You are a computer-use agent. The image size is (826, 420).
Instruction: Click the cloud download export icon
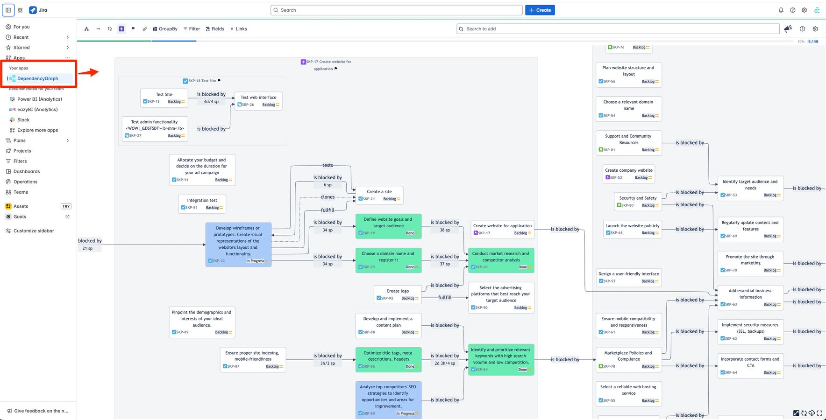812,413
